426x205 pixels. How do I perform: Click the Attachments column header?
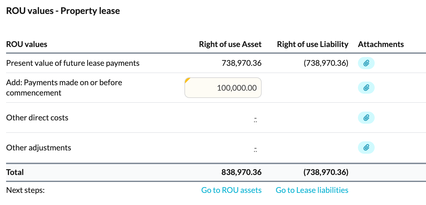tap(381, 44)
